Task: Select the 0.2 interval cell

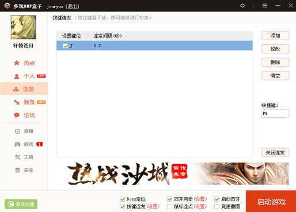Action: tap(97, 45)
